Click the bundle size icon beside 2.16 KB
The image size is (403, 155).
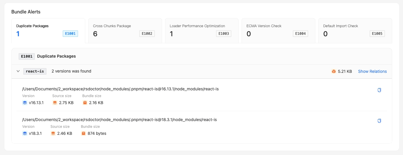point(85,103)
